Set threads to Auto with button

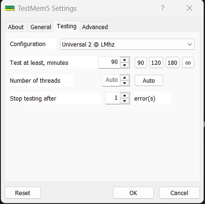[149, 80]
